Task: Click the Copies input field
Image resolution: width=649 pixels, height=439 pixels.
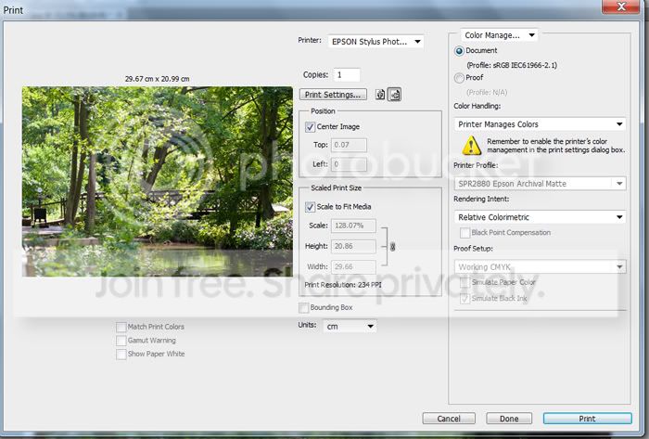Action: pyautogui.click(x=346, y=74)
